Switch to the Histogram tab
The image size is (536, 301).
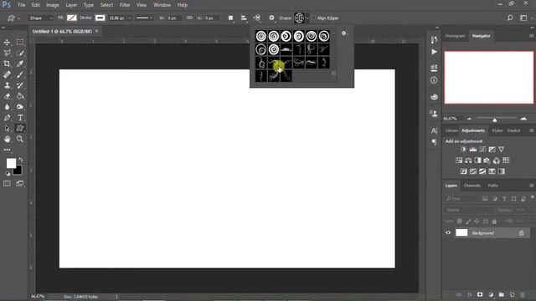455,36
